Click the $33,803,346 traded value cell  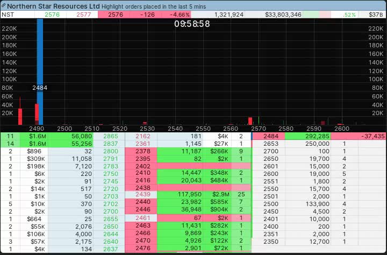coord(283,15)
